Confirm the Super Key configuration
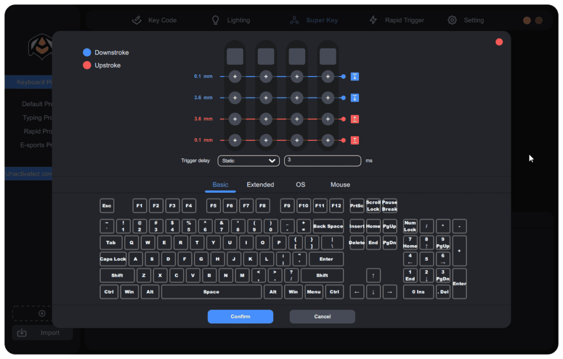Screen dimensions: 563x359 240,316
